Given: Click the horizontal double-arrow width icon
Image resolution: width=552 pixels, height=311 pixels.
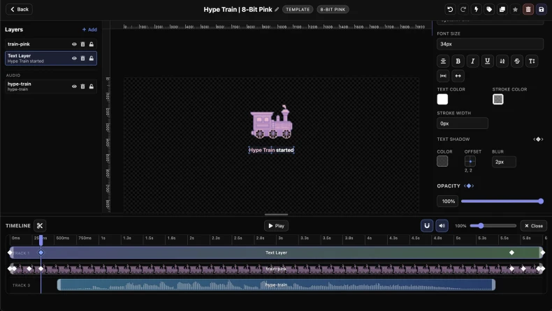Looking at the screenshot, I should point(458,75).
